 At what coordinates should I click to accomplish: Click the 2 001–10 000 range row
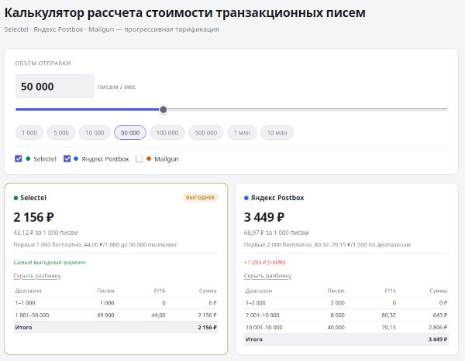click(346, 315)
